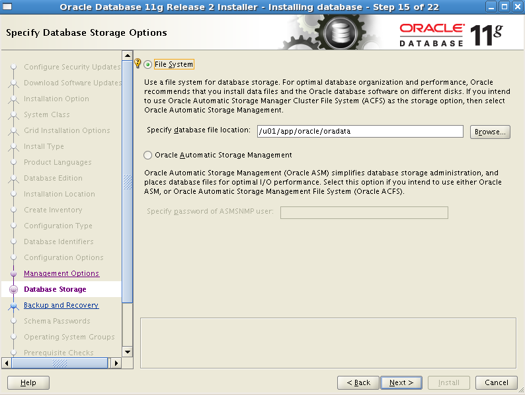Select the Database Storage step
525x395 pixels.
56,289
